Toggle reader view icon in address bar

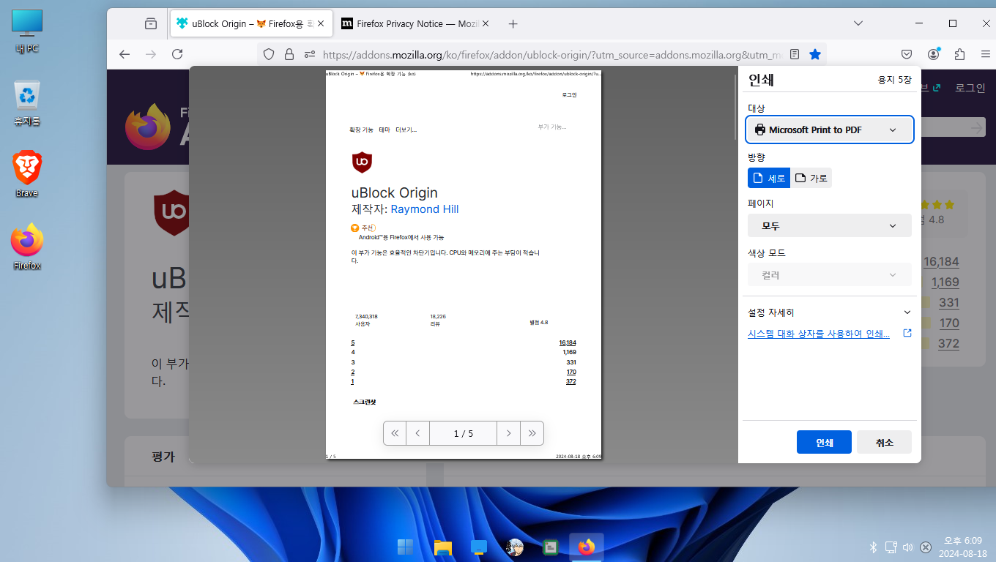(x=795, y=54)
